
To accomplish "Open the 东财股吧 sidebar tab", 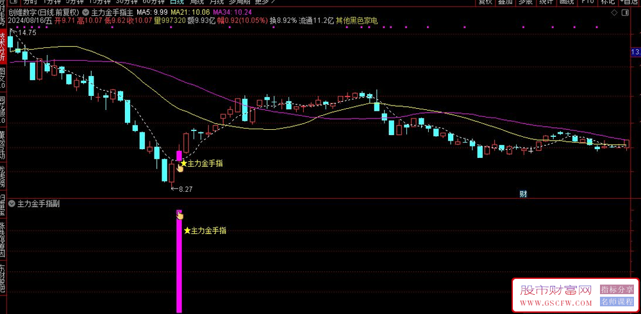I will (3, 279).
